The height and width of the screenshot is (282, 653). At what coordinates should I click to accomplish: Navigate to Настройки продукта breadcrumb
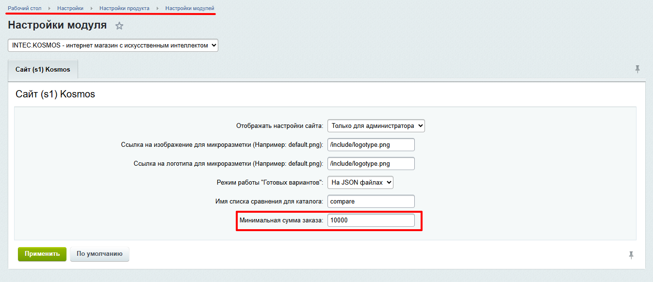tap(124, 9)
